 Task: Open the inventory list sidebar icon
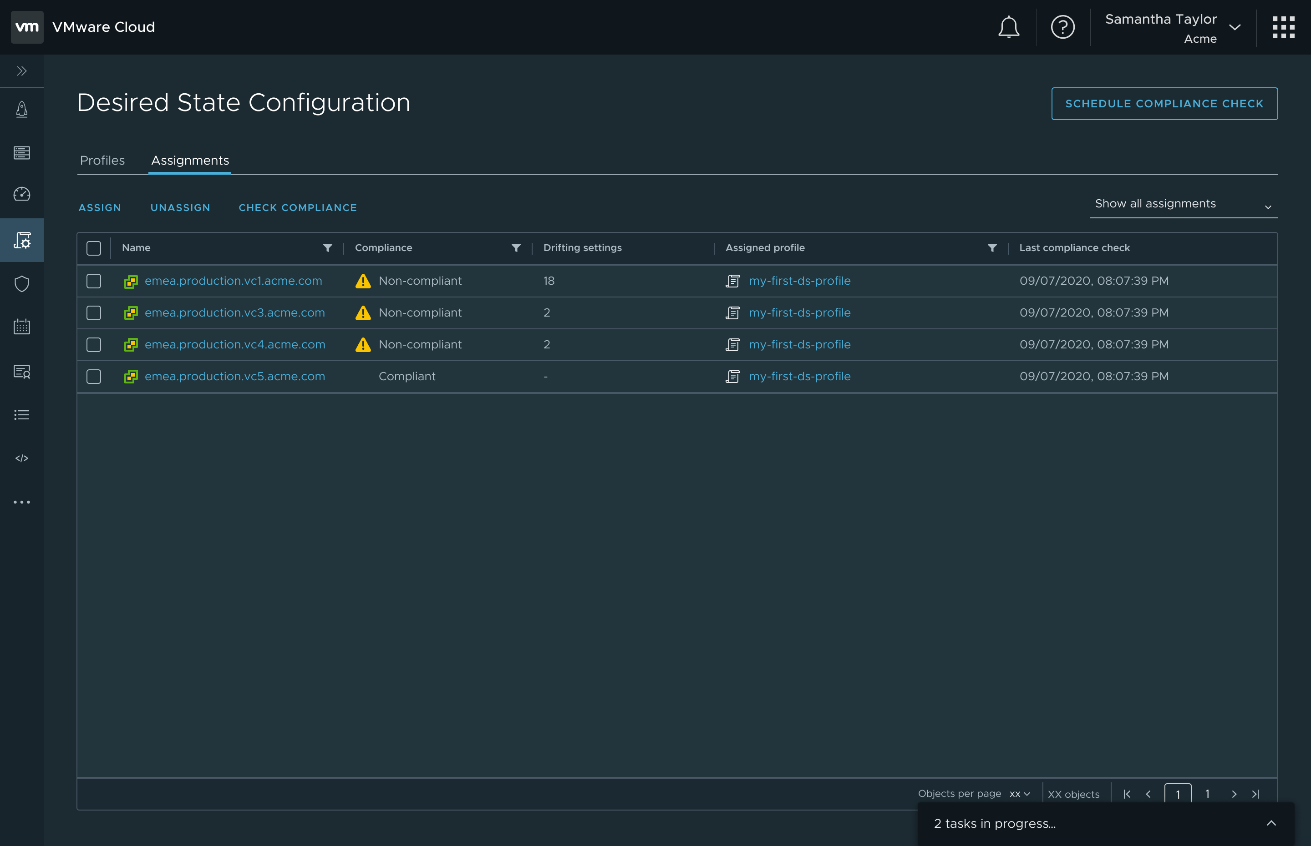pos(22,153)
